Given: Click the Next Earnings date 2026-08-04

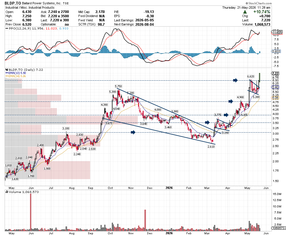Looking at the screenshot, I should tap(145, 25).
